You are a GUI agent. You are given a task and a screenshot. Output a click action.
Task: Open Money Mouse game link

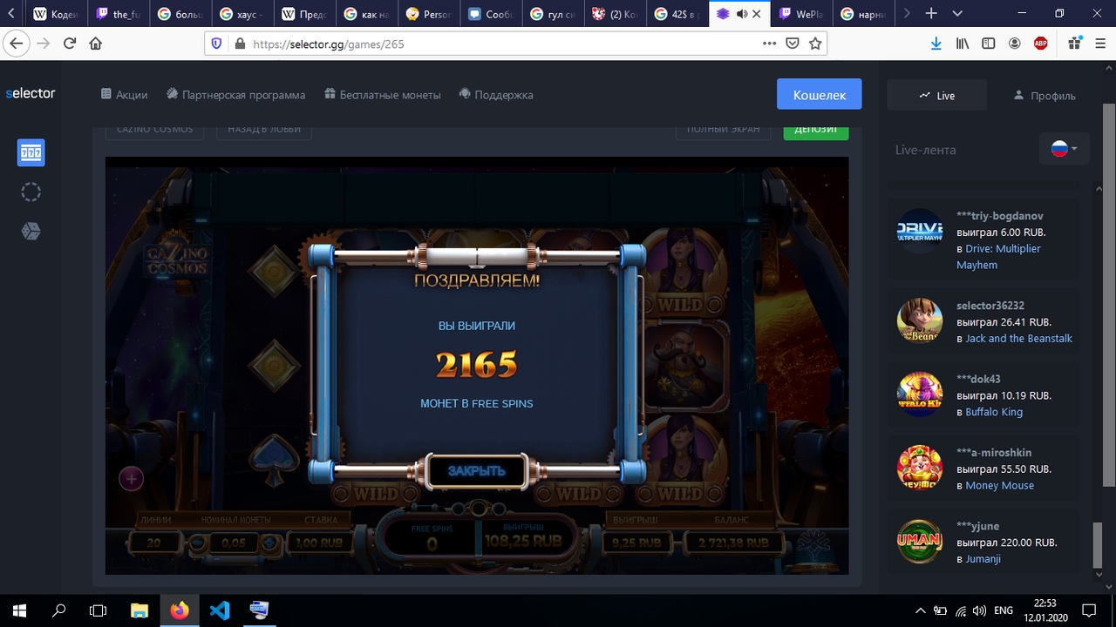(999, 485)
